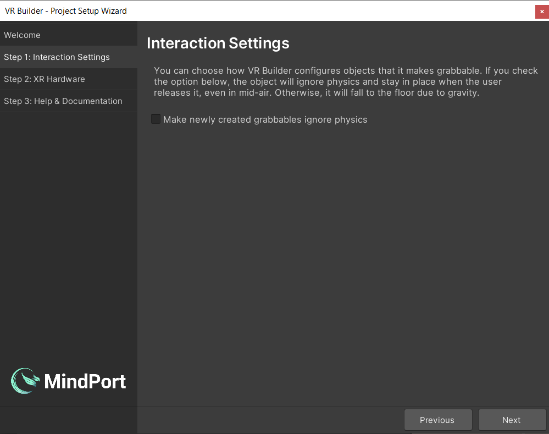
Task: Click the "Interaction Settings" page heading
Action: coord(218,43)
